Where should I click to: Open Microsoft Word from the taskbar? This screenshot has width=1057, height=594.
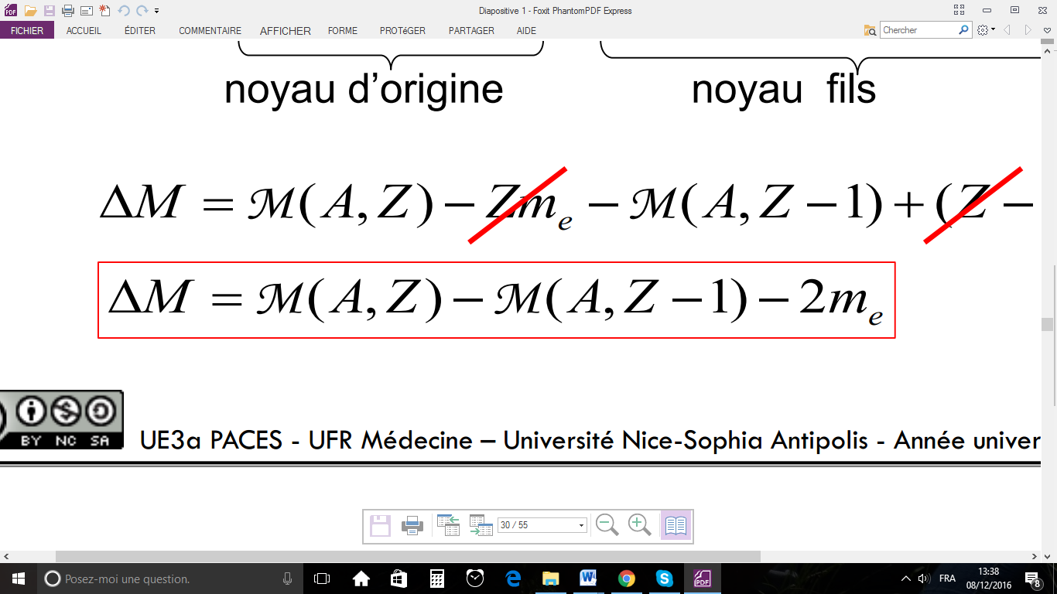[588, 579]
